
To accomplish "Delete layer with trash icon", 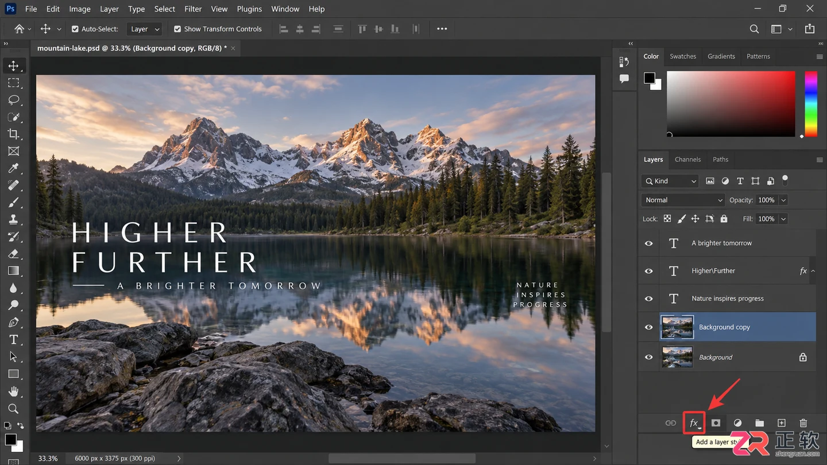I will coord(803,423).
